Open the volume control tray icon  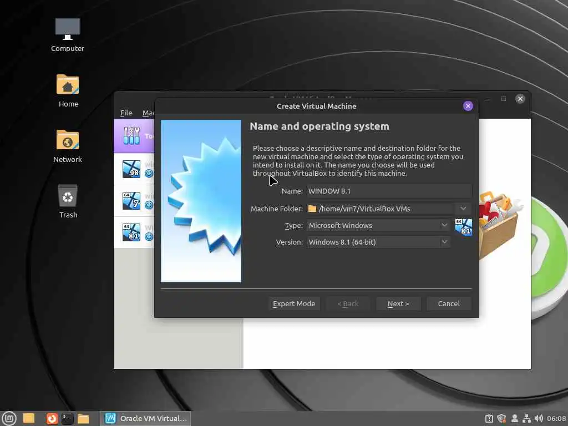tap(539, 418)
